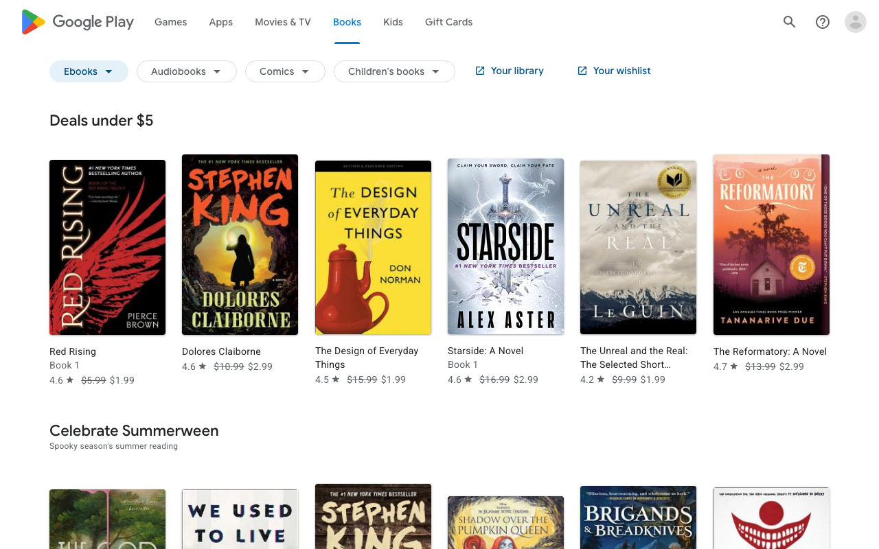This screenshot has width=879, height=549.
Task: Click external-link icon beside Your wishlist
Action: tap(582, 71)
